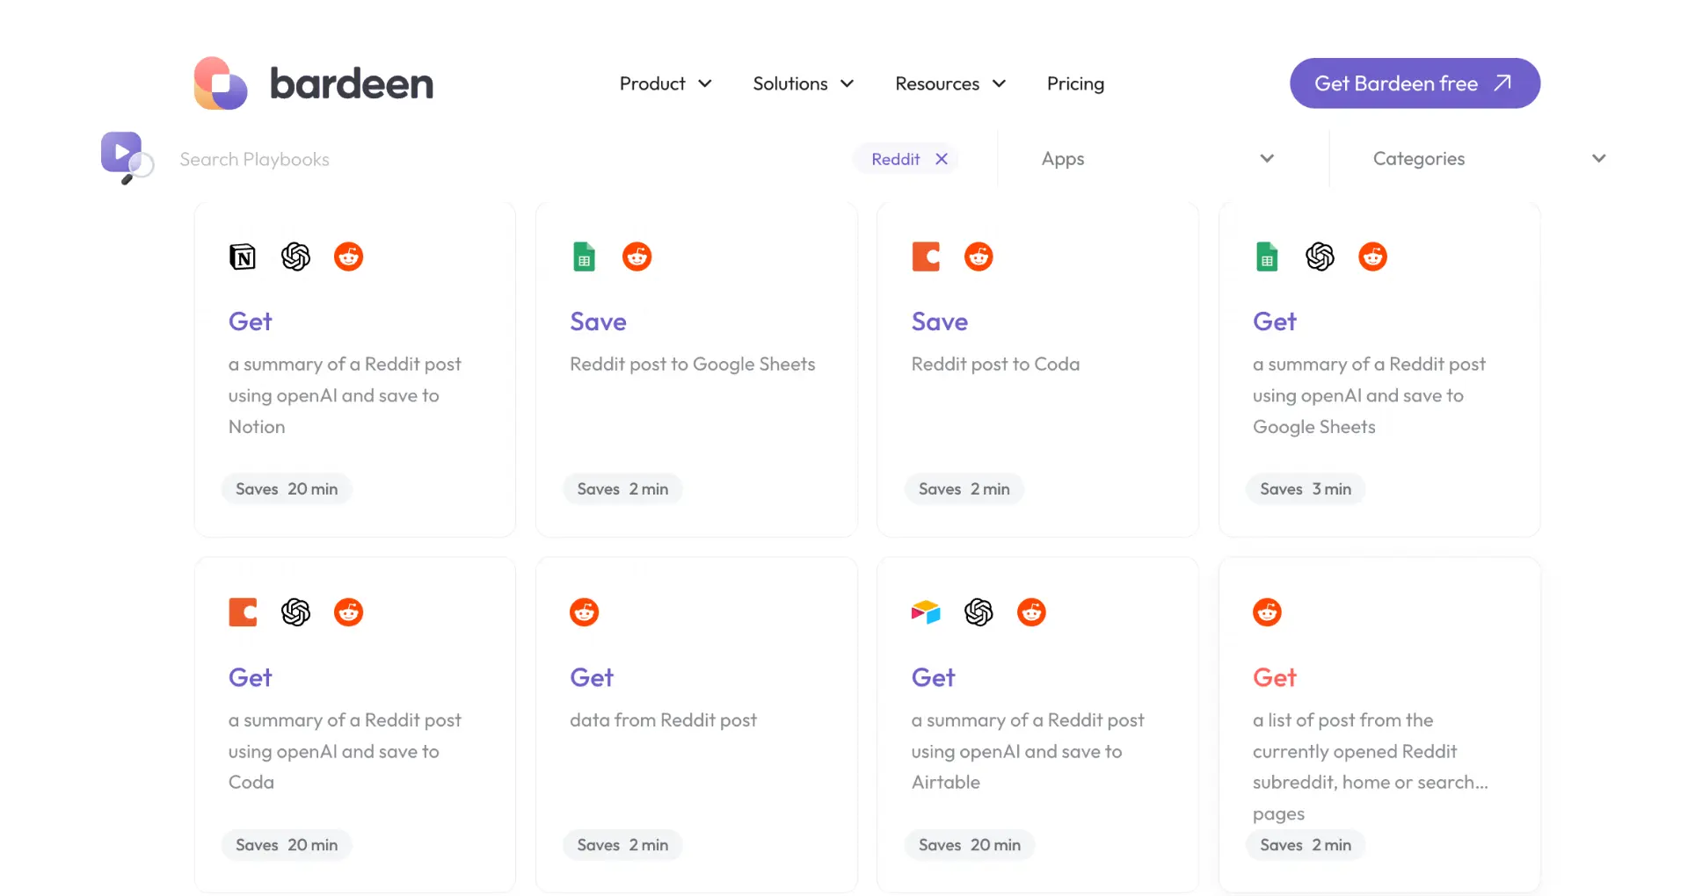Remove the Reddit filter tag with the X
Screen dimensions: 1688x896
coord(942,159)
